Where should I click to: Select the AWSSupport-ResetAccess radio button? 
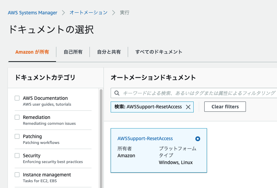[x=198, y=139]
